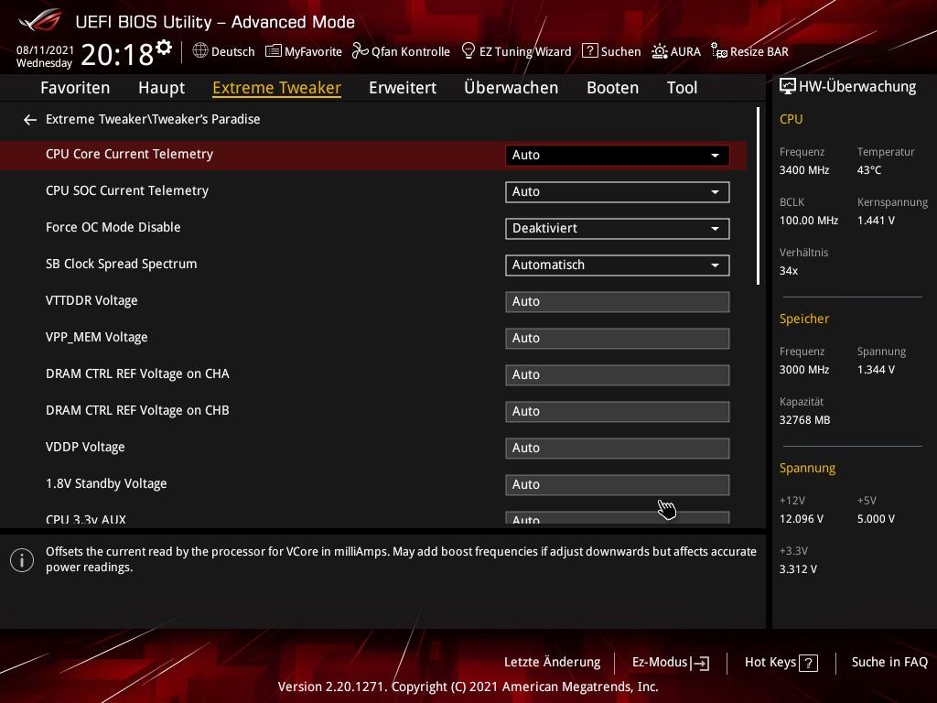
Task: Click Extreme Tweaker\Tweaker's Paradise breadcrumb text
Action: 153,119
